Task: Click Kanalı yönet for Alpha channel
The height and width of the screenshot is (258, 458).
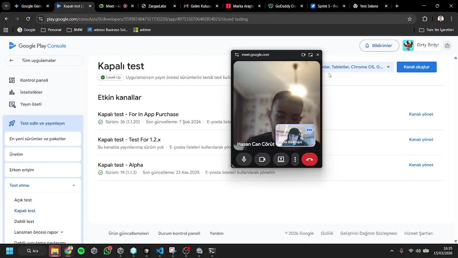Action: point(421,165)
